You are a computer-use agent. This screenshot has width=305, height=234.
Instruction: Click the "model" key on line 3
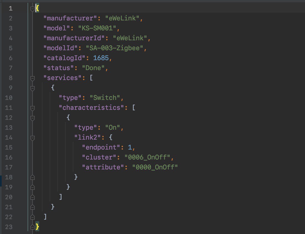pos(57,28)
